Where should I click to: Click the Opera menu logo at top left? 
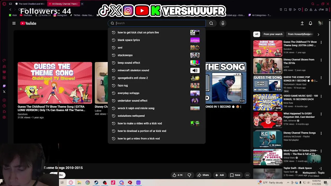click(x=4, y=4)
